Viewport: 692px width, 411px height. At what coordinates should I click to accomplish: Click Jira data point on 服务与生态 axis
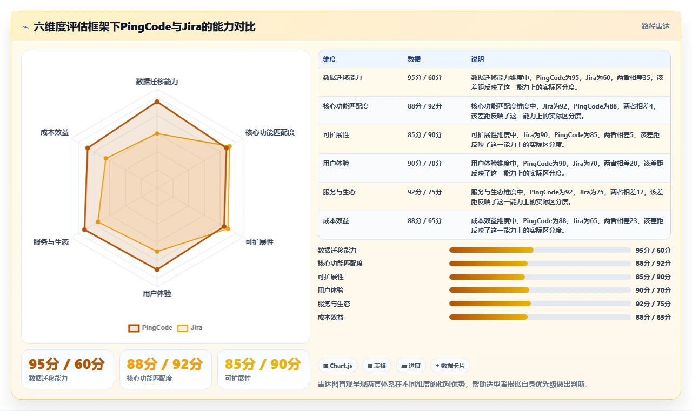pyautogui.click(x=98, y=222)
